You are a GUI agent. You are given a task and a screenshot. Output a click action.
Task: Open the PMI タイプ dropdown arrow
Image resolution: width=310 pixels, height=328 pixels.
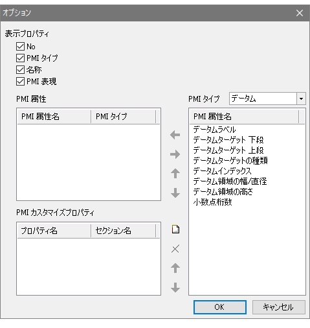(301, 99)
